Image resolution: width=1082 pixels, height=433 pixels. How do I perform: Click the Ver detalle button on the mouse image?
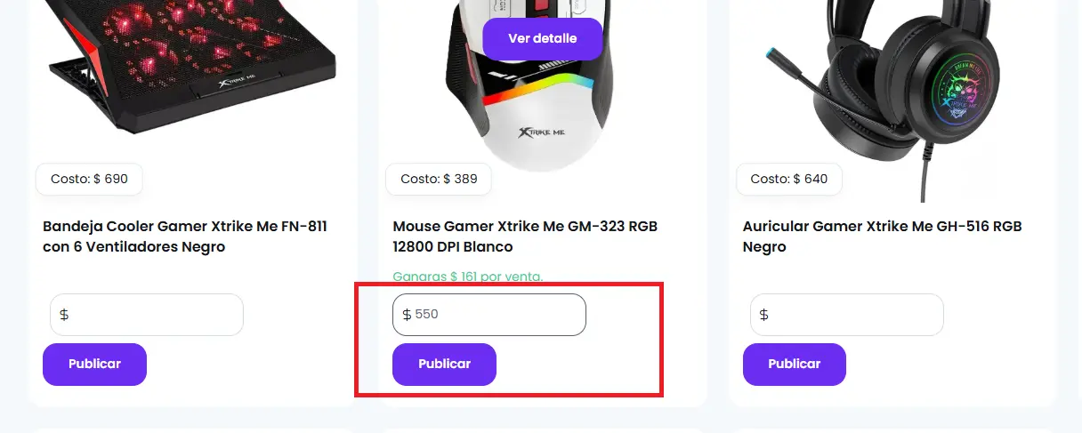(542, 39)
